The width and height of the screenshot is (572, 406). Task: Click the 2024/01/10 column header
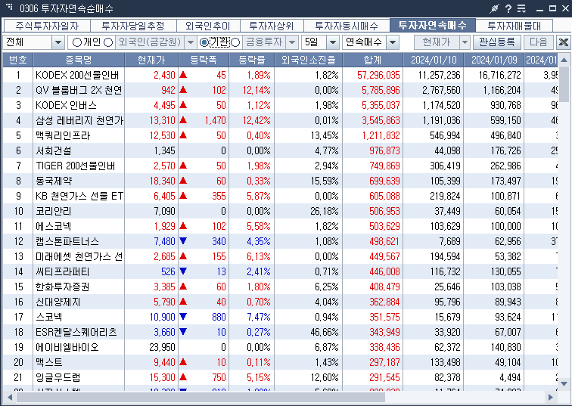point(434,60)
